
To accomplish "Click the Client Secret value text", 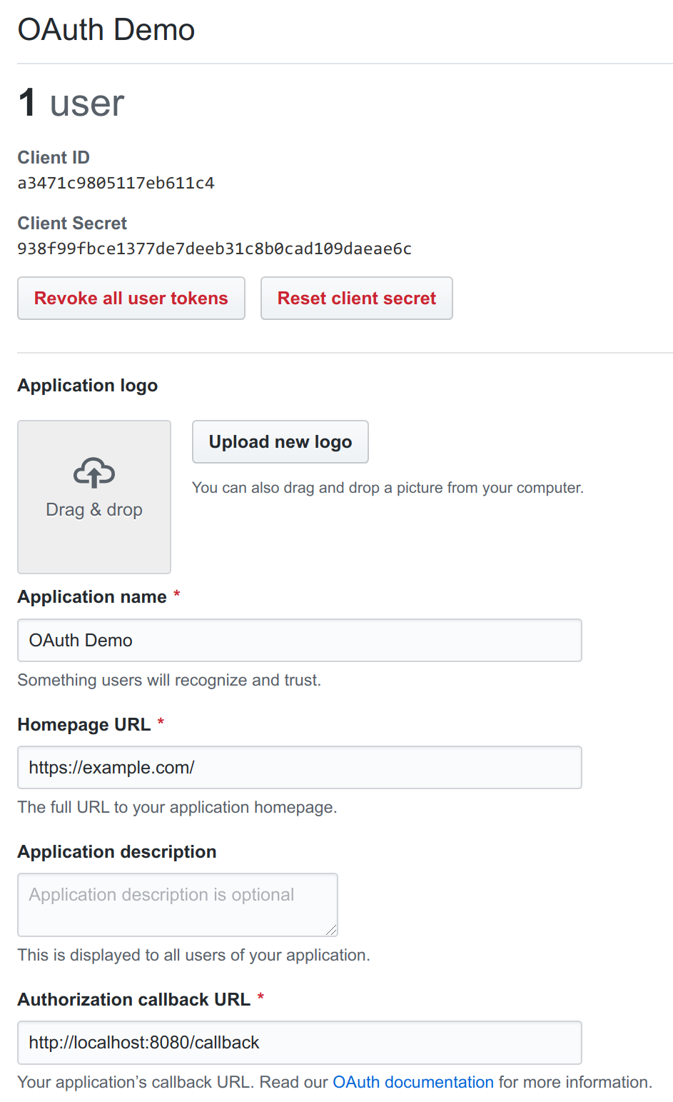I will click(x=215, y=249).
